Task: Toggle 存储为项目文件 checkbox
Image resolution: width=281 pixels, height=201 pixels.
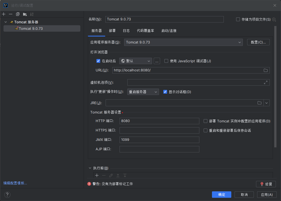Action: 238,19
